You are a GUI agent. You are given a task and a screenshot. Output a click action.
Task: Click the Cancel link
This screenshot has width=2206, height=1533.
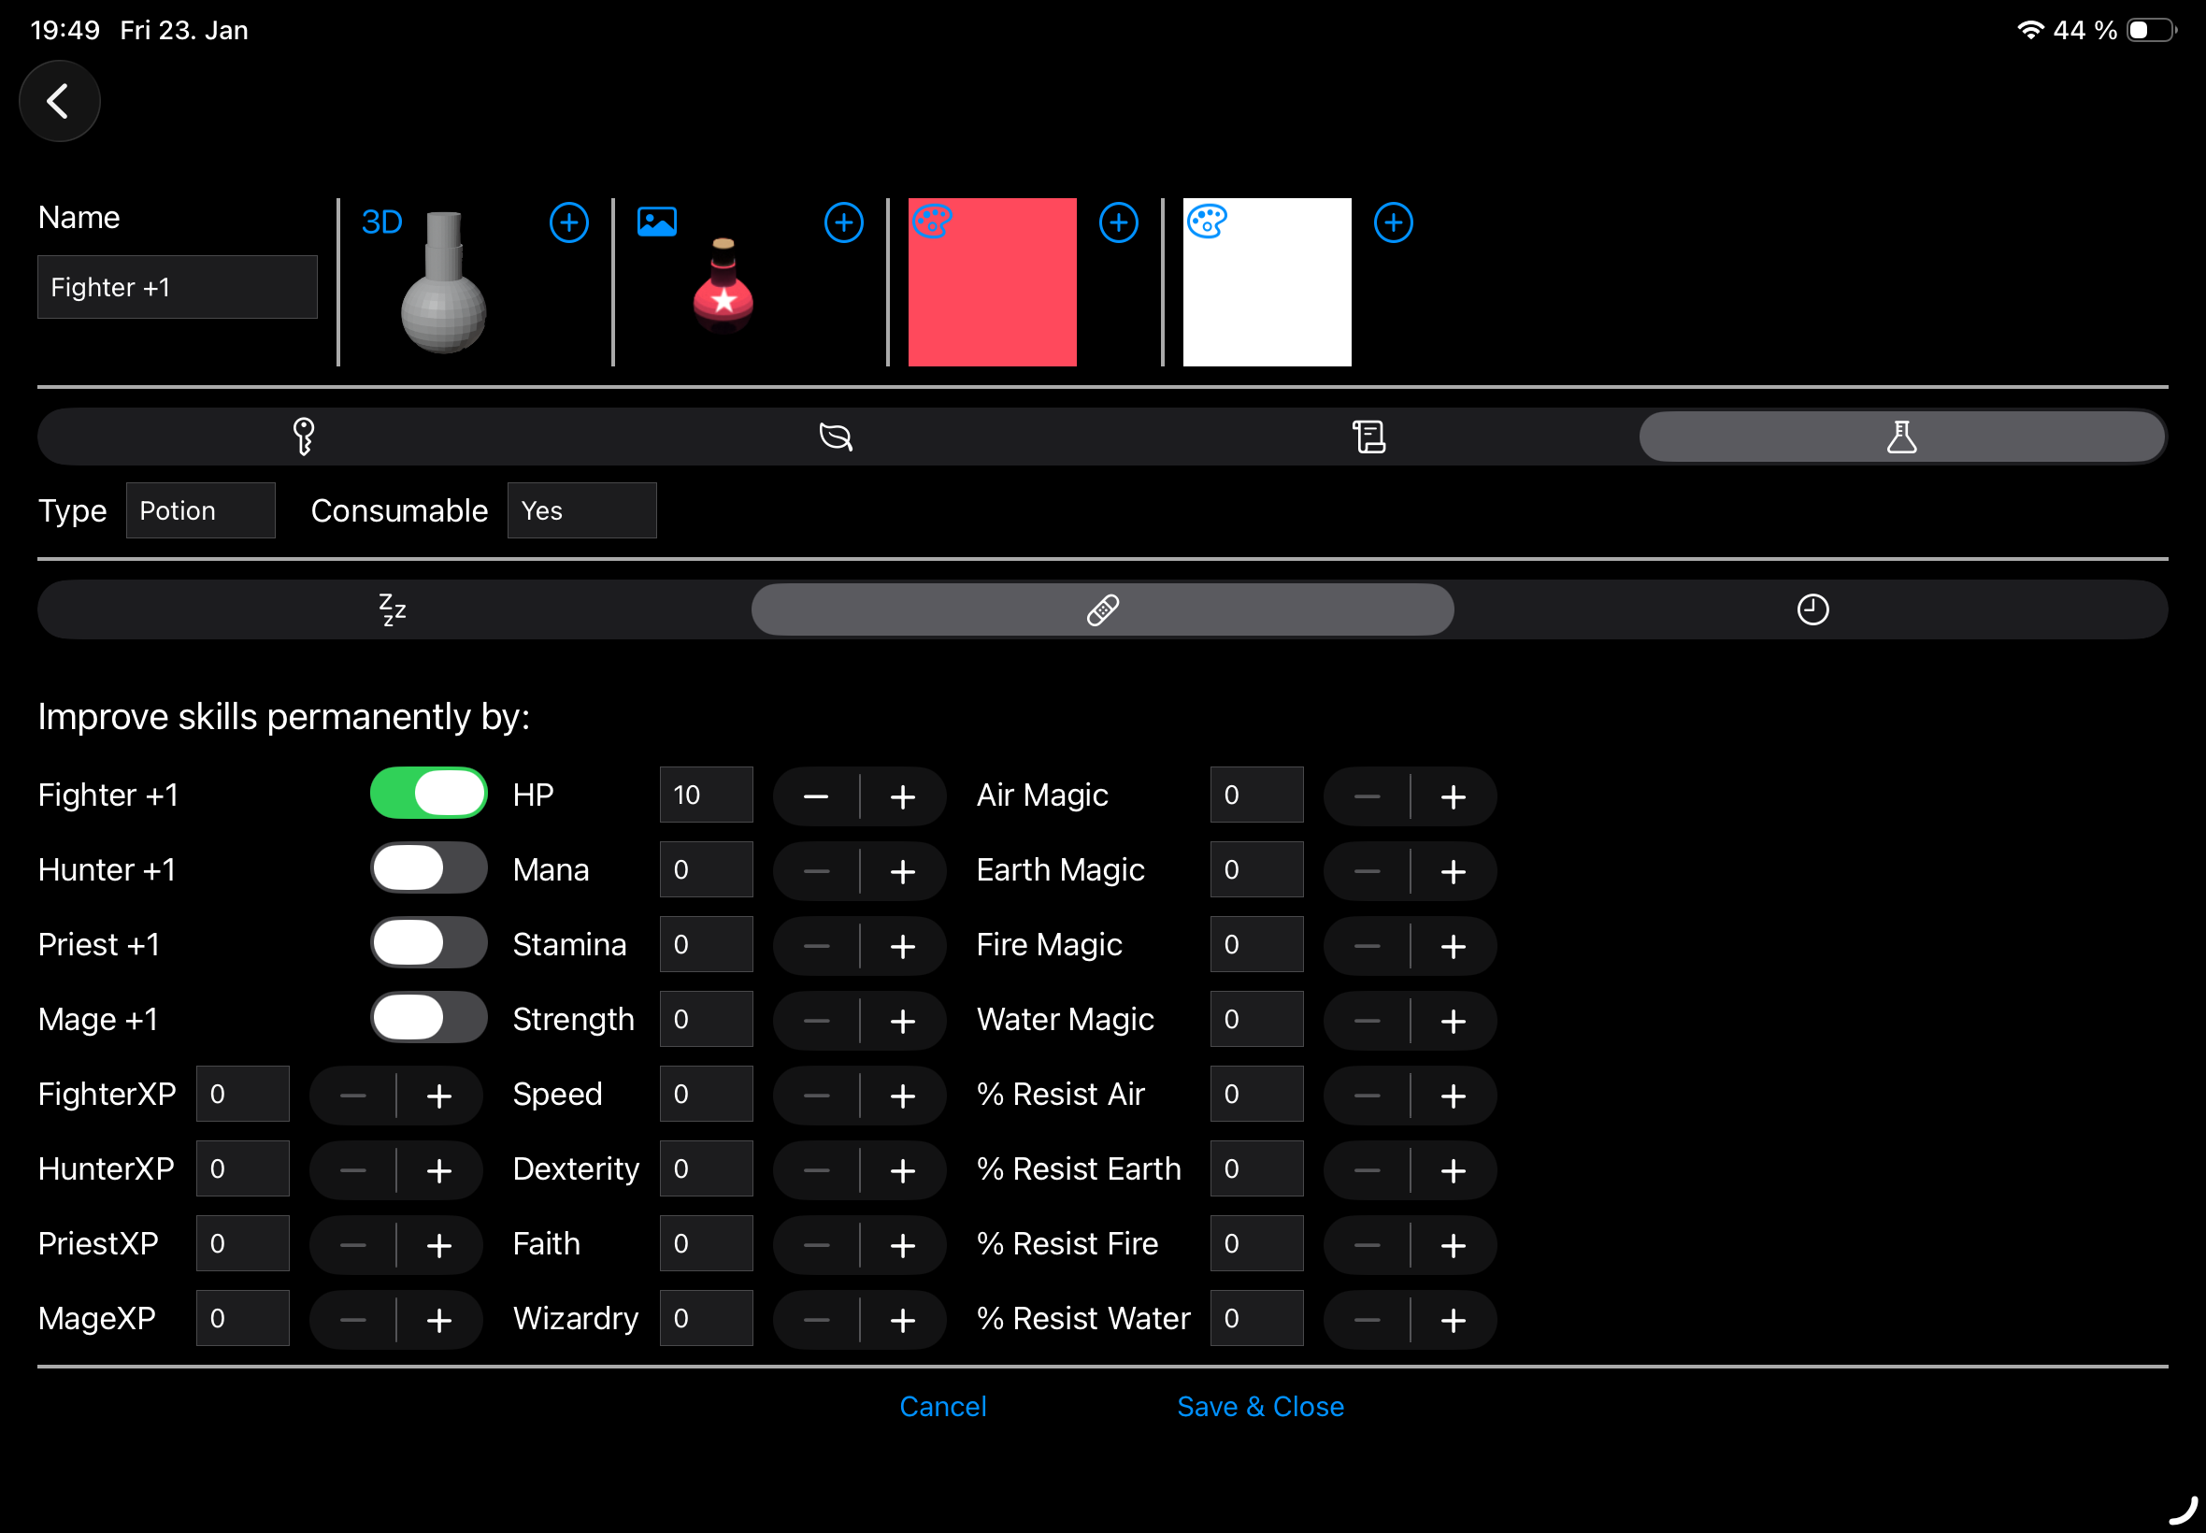coord(942,1406)
